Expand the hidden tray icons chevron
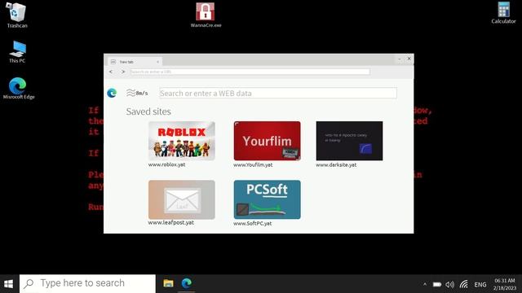 click(425, 284)
